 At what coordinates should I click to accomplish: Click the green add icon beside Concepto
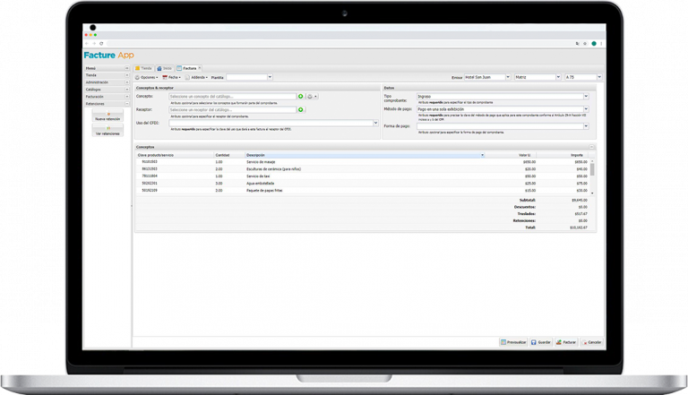pos(301,96)
